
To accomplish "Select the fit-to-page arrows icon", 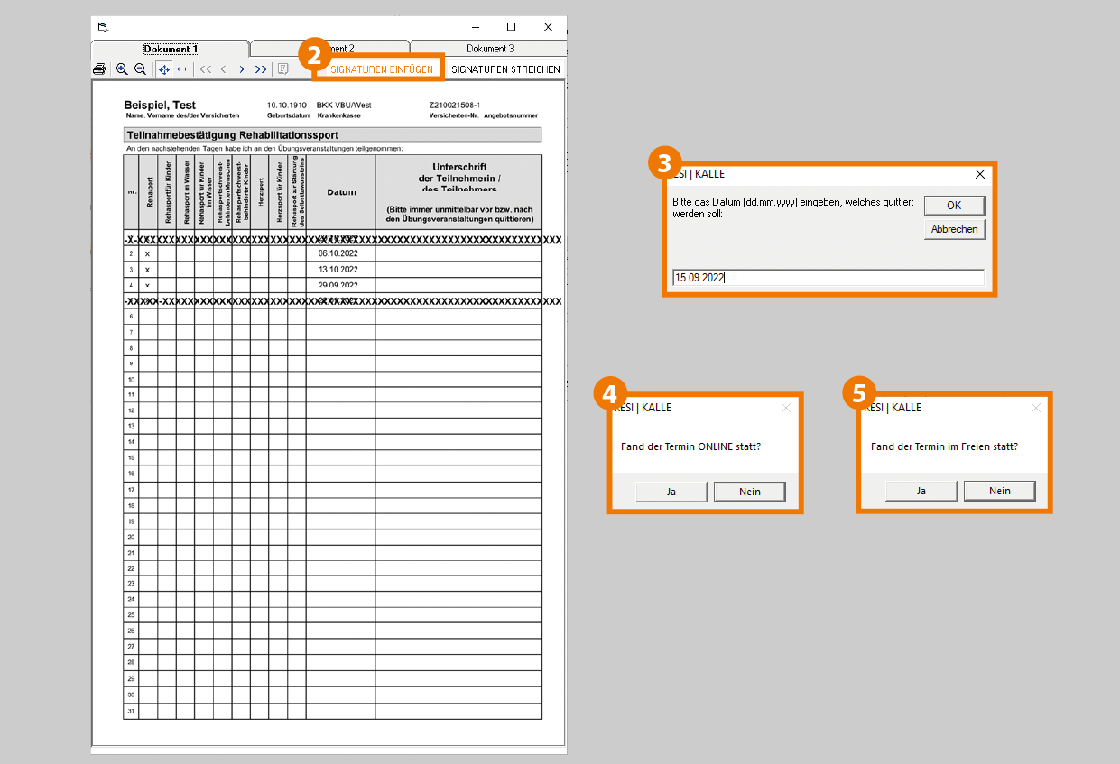I will [164, 69].
